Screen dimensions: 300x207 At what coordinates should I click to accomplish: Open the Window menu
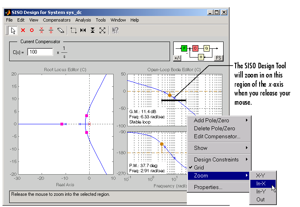118,20
